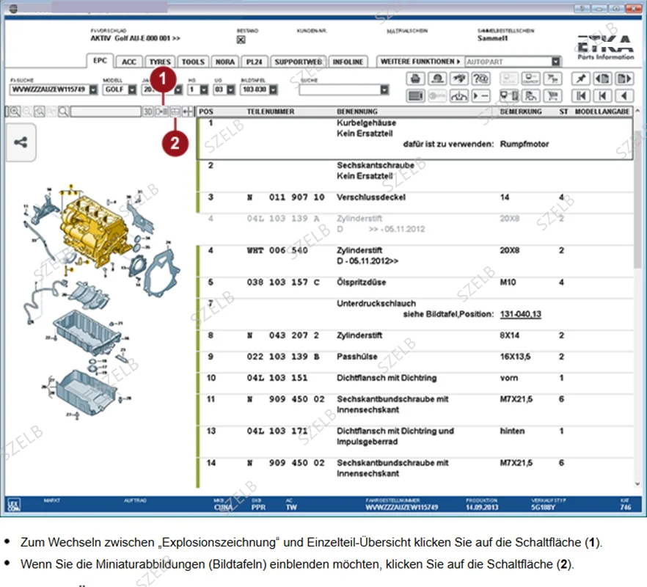Open the UG dropdown showing 03

click(x=230, y=90)
